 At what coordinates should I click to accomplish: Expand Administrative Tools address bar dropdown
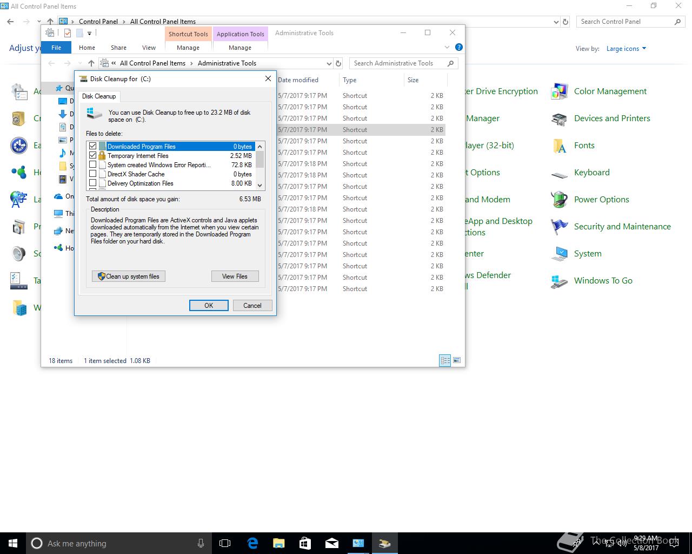click(329, 63)
